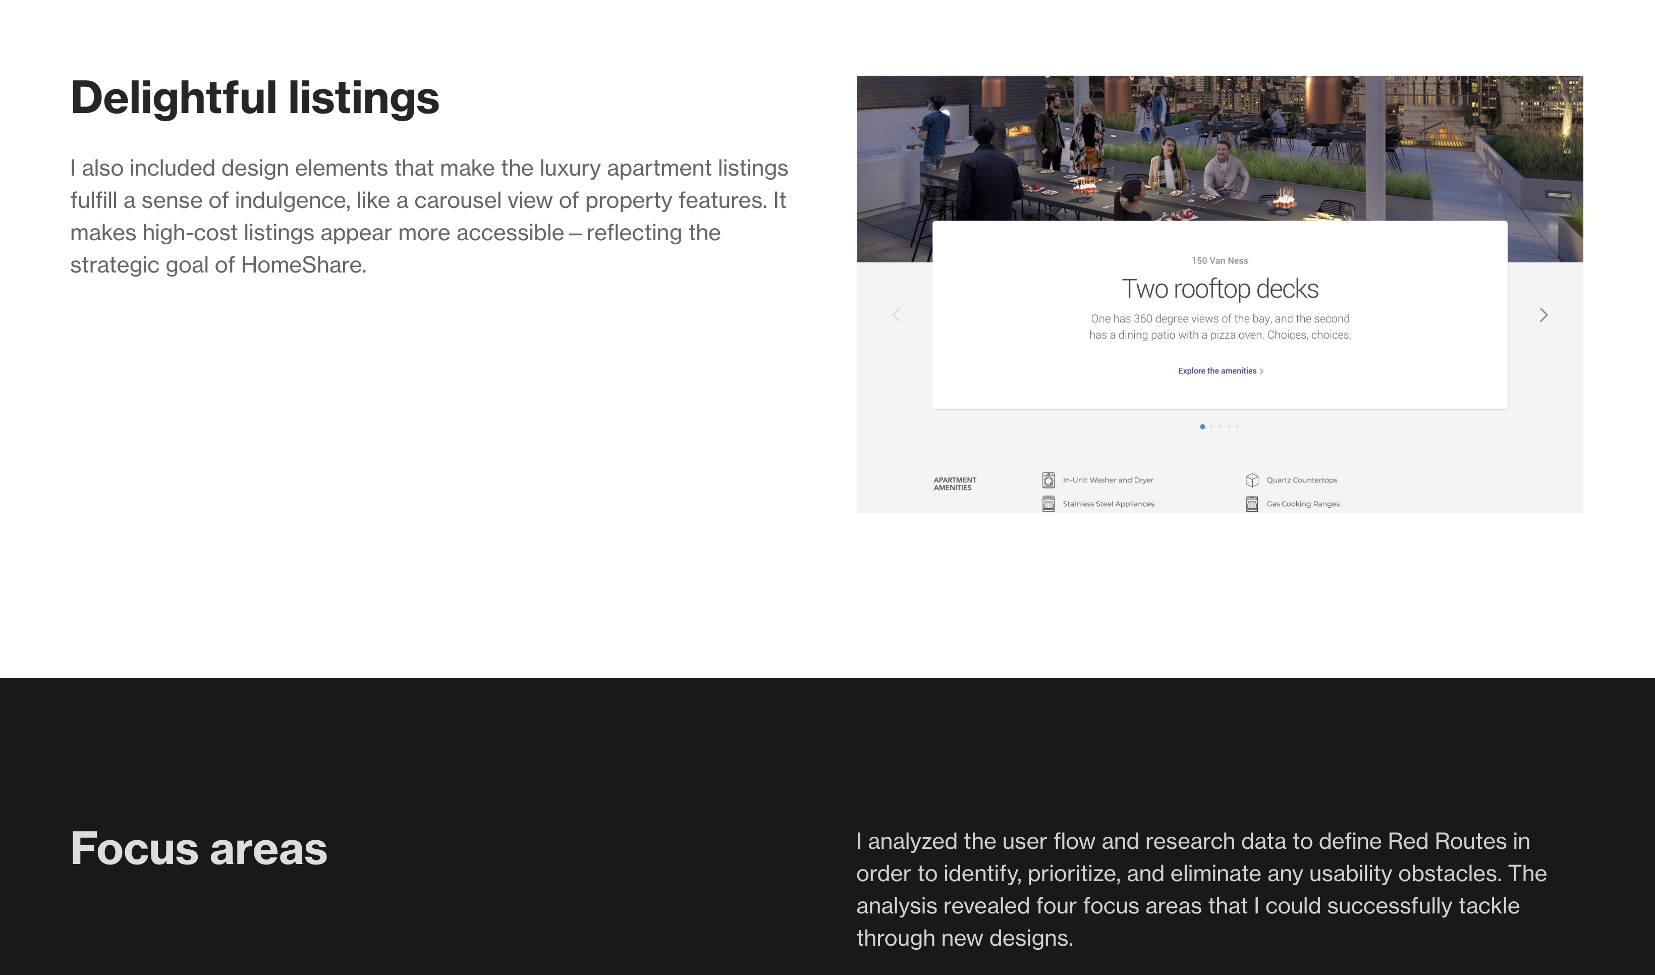This screenshot has width=1655, height=975.
Task: Click the APARTMENT AMENITIES section label
Action: click(x=955, y=484)
